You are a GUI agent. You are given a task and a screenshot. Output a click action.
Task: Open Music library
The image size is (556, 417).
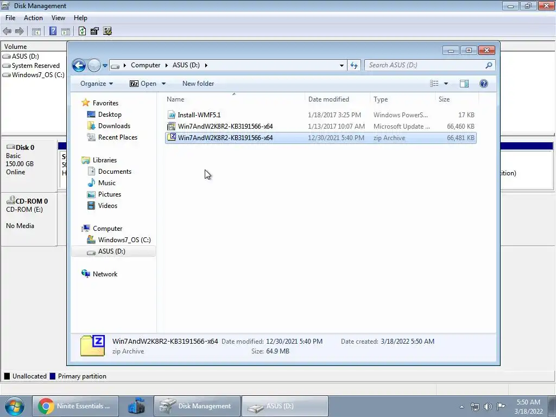[107, 182]
